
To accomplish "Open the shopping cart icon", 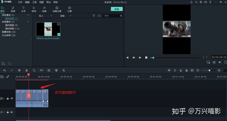I will 196,2.
